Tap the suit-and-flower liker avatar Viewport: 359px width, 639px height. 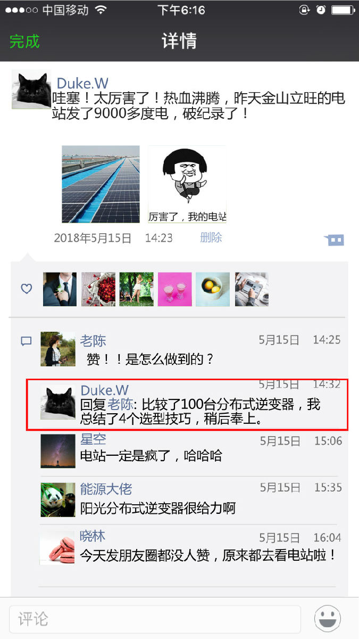pyautogui.click(x=60, y=289)
